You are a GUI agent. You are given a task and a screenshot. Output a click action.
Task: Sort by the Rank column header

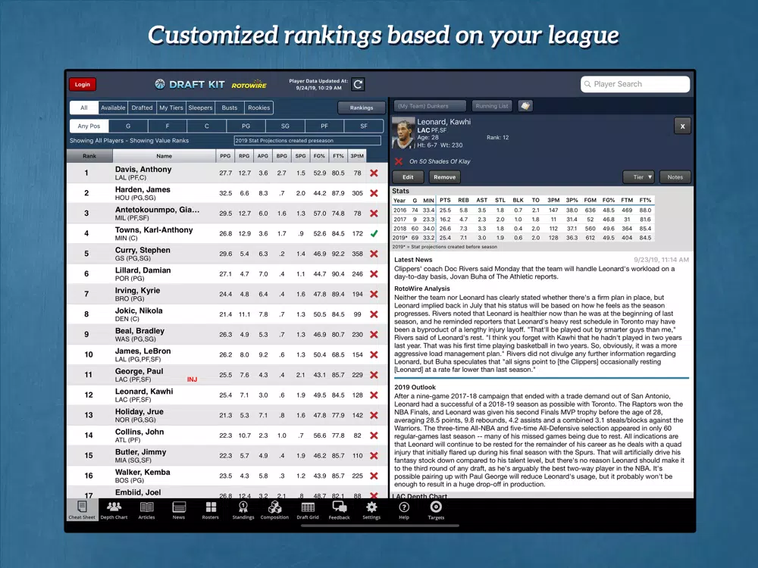click(89, 156)
